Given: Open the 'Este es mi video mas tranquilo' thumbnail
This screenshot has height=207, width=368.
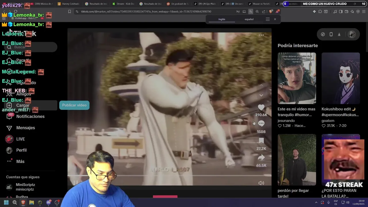Looking at the screenshot, I should coord(297,78).
